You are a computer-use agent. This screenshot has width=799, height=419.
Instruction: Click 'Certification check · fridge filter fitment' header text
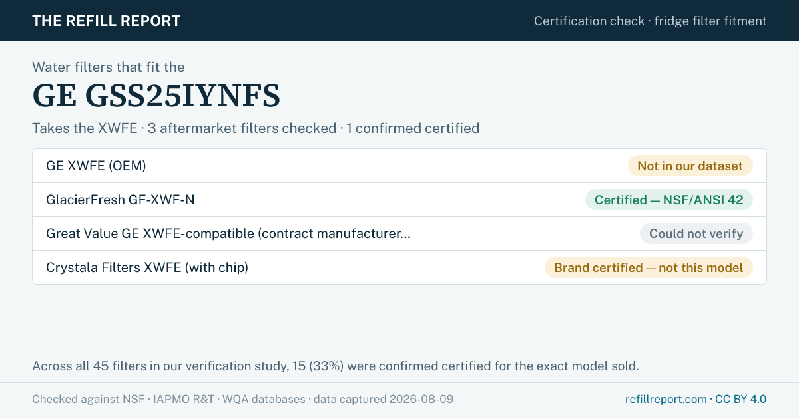651,21
